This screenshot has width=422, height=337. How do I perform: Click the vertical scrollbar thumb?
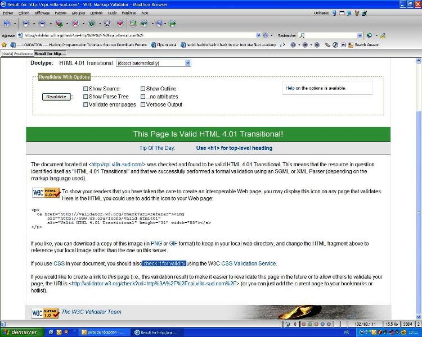tap(419, 213)
